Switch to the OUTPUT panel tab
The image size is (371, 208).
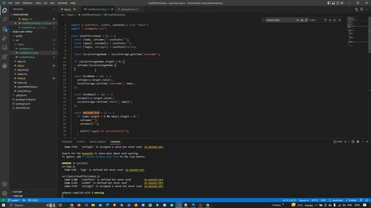pyautogui.click(x=81, y=142)
